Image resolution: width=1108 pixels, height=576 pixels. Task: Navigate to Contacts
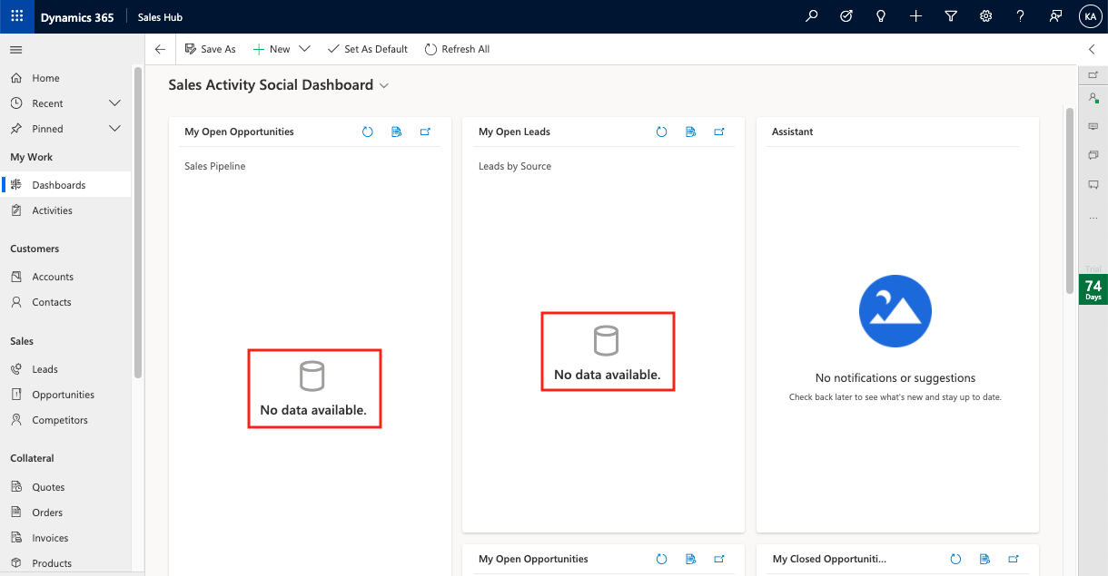[65, 302]
